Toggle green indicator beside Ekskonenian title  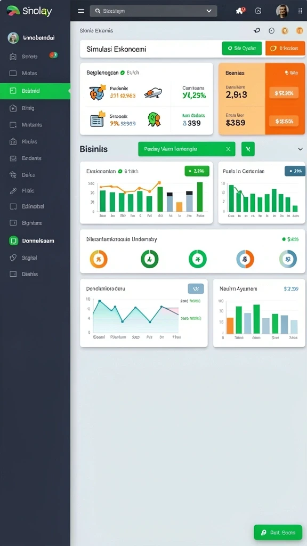pyautogui.click(x=120, y=171)
